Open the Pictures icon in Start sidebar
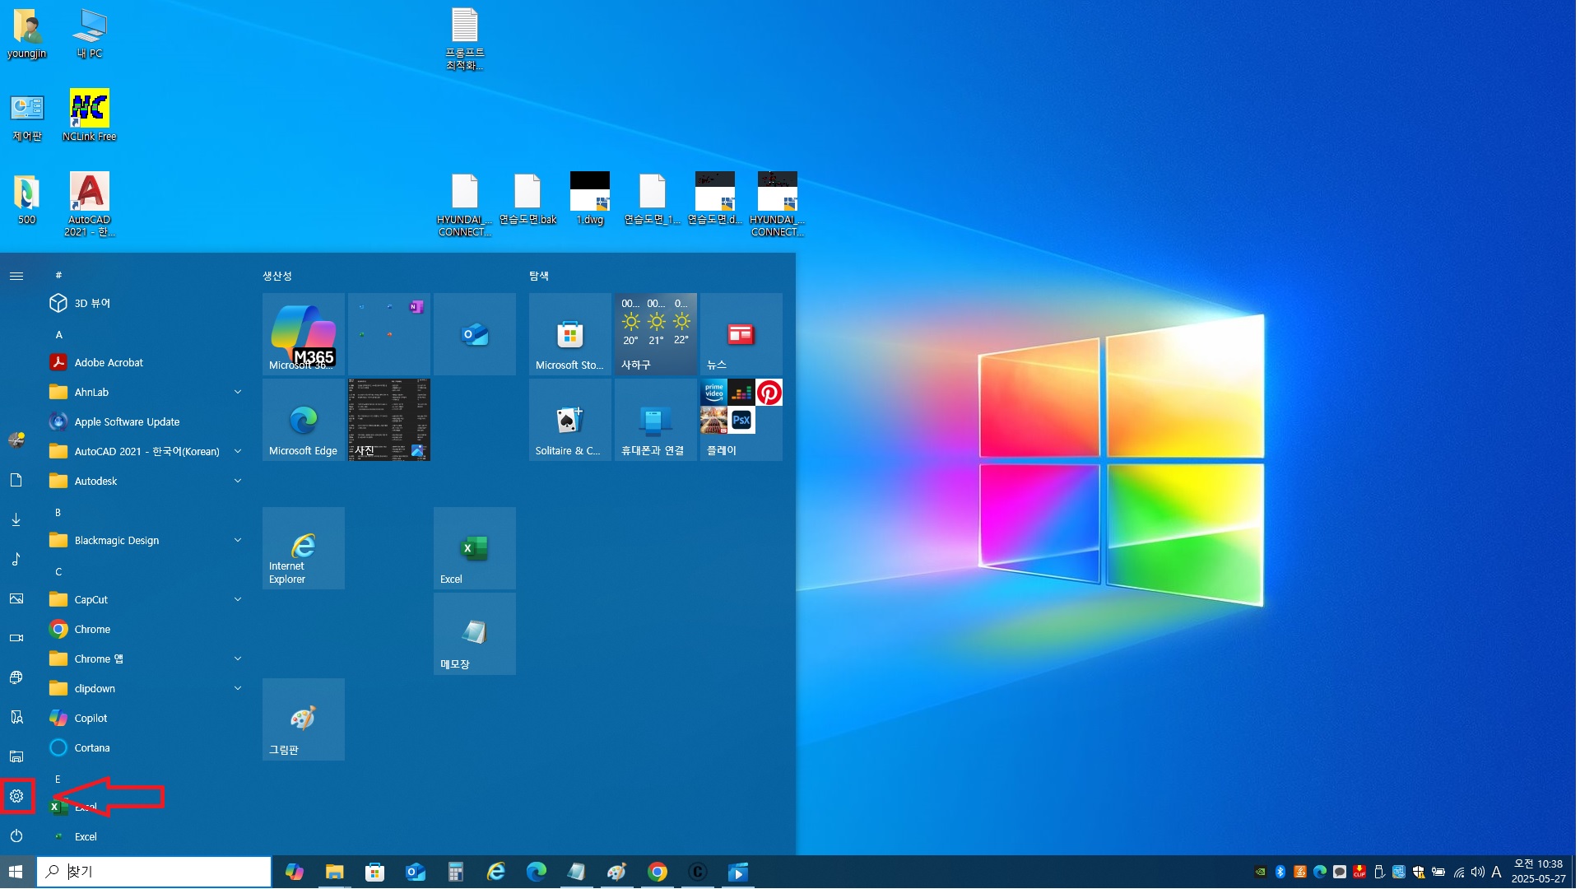This screenshot has width=1580, height=889. (x=16, y=598)
